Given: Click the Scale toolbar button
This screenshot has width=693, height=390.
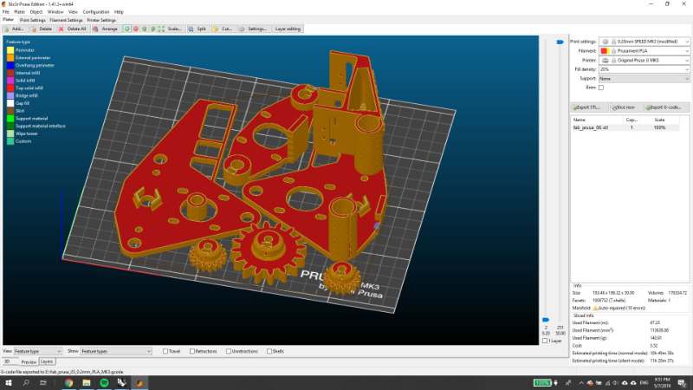Looking at the screenshot, I should point(170,29).
